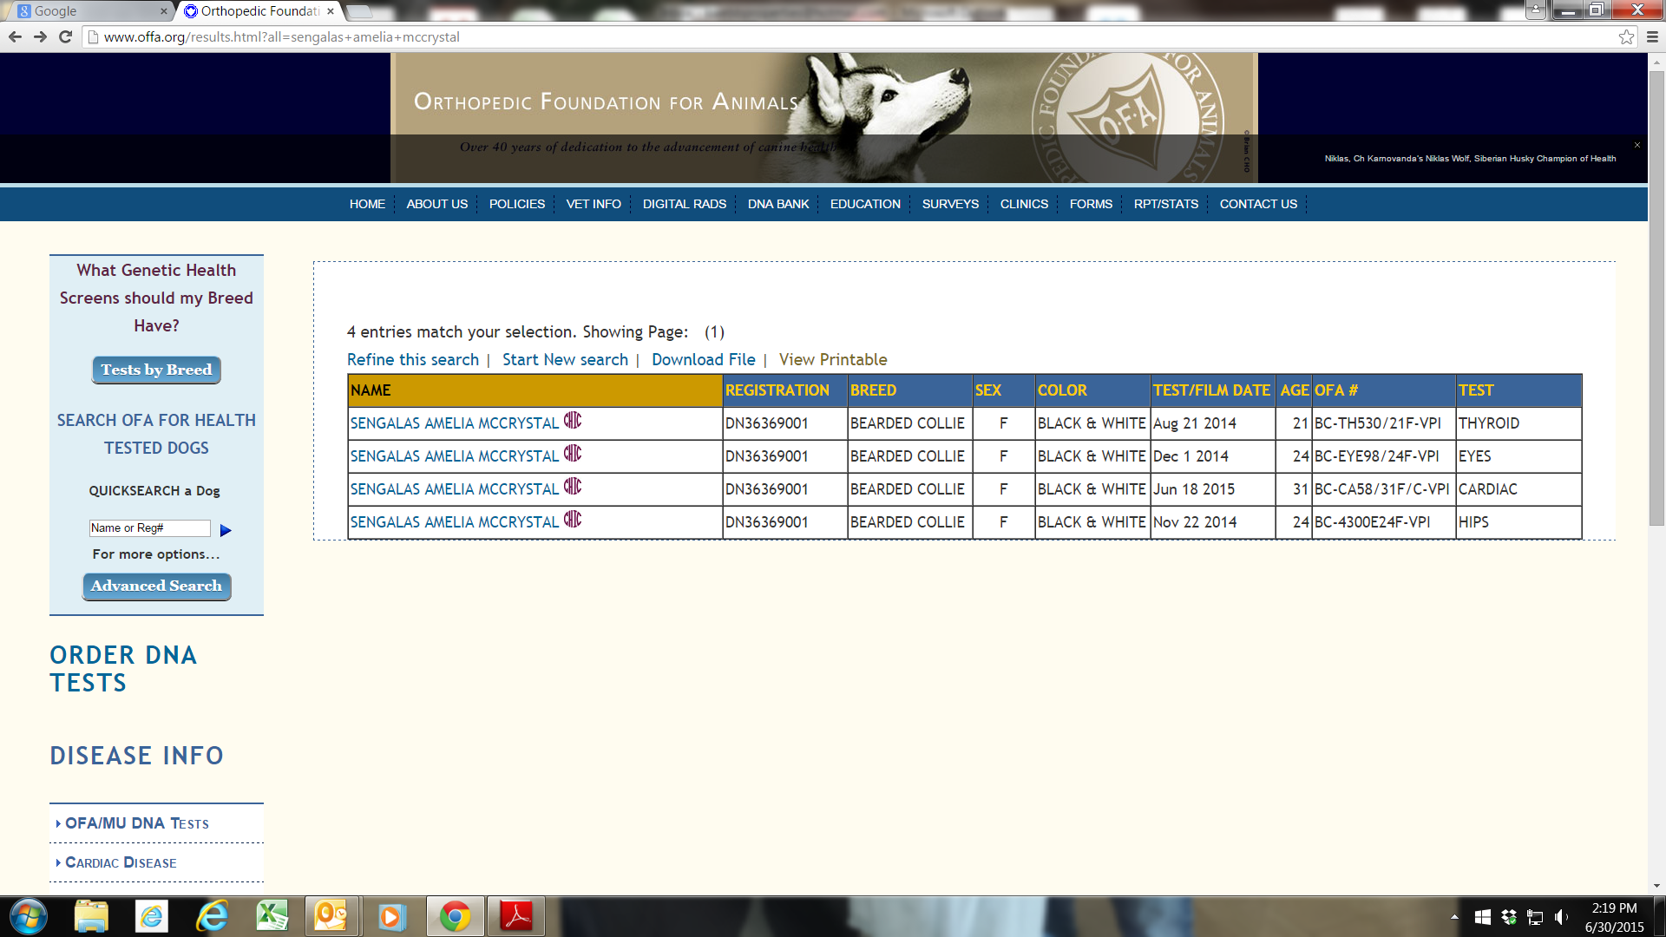The image size is (1666, 937).
Task: Open the media player taskbar icon
Action: (x=390, y=916)
